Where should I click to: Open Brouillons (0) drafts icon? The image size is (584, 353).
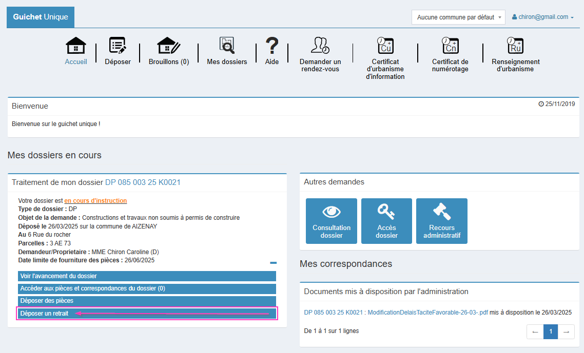(168, 47)
